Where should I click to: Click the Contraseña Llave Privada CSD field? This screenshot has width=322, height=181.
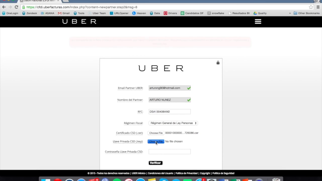click(x=170, y=152)
